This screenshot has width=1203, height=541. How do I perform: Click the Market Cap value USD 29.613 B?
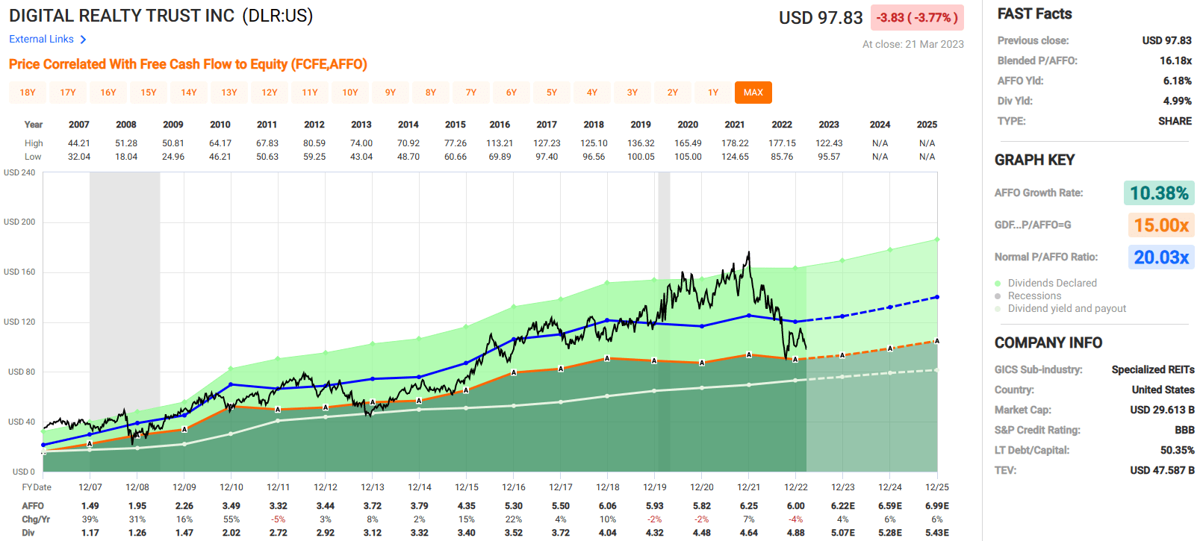pos(1162,410)
